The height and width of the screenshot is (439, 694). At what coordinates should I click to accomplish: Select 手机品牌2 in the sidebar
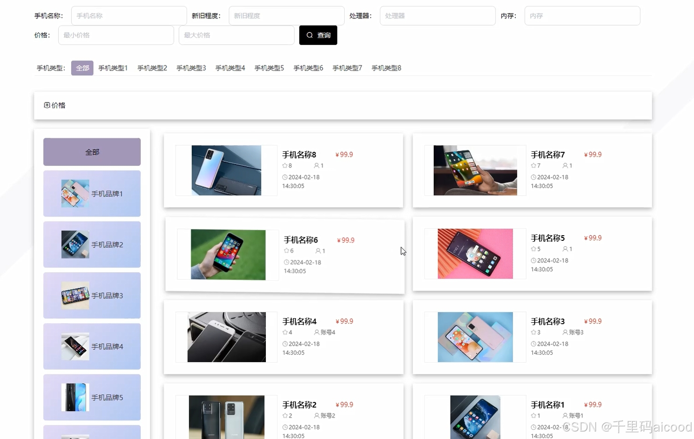coord(92,245)
